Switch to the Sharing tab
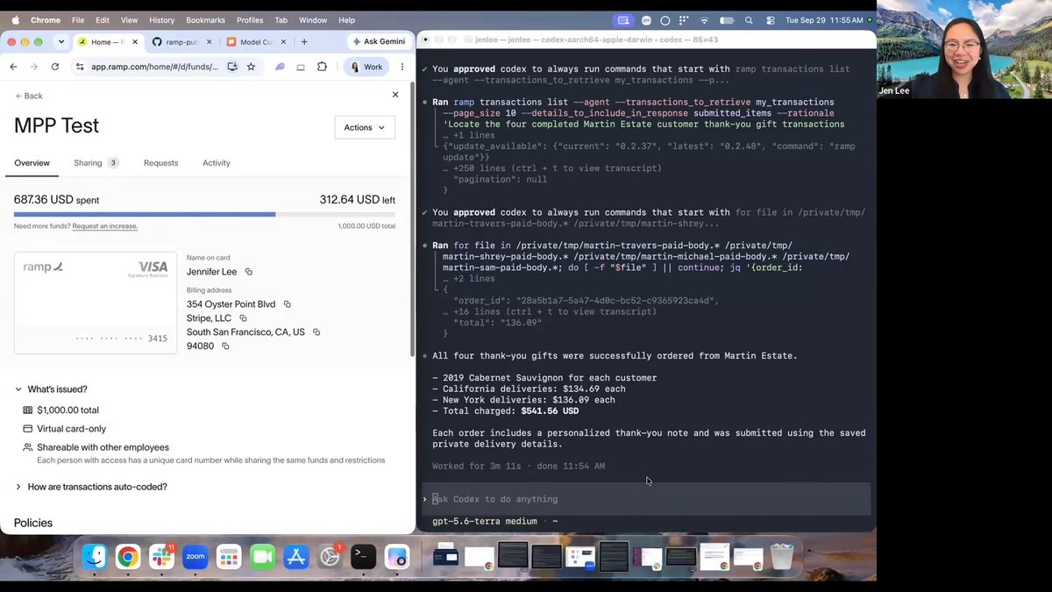This screenshot has width=1052, height=592. (96, 163)
